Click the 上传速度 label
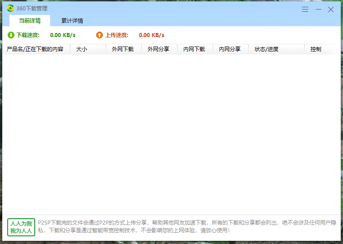The width and height of the screenshot is (343, 244). coord(117,35)
